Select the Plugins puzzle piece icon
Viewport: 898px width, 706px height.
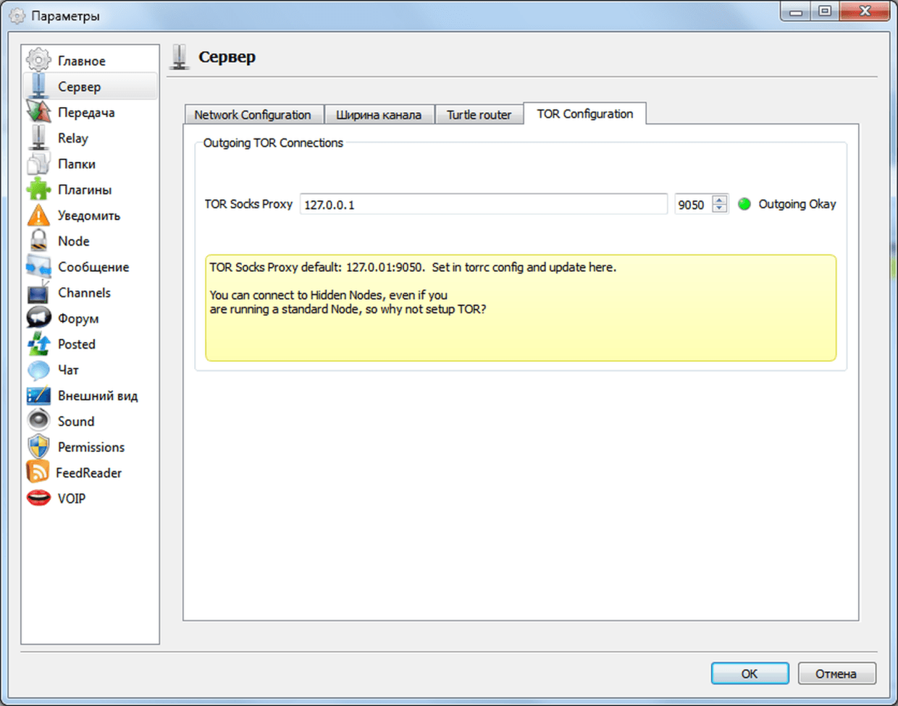pyautogui.click(x=38, y=190)
